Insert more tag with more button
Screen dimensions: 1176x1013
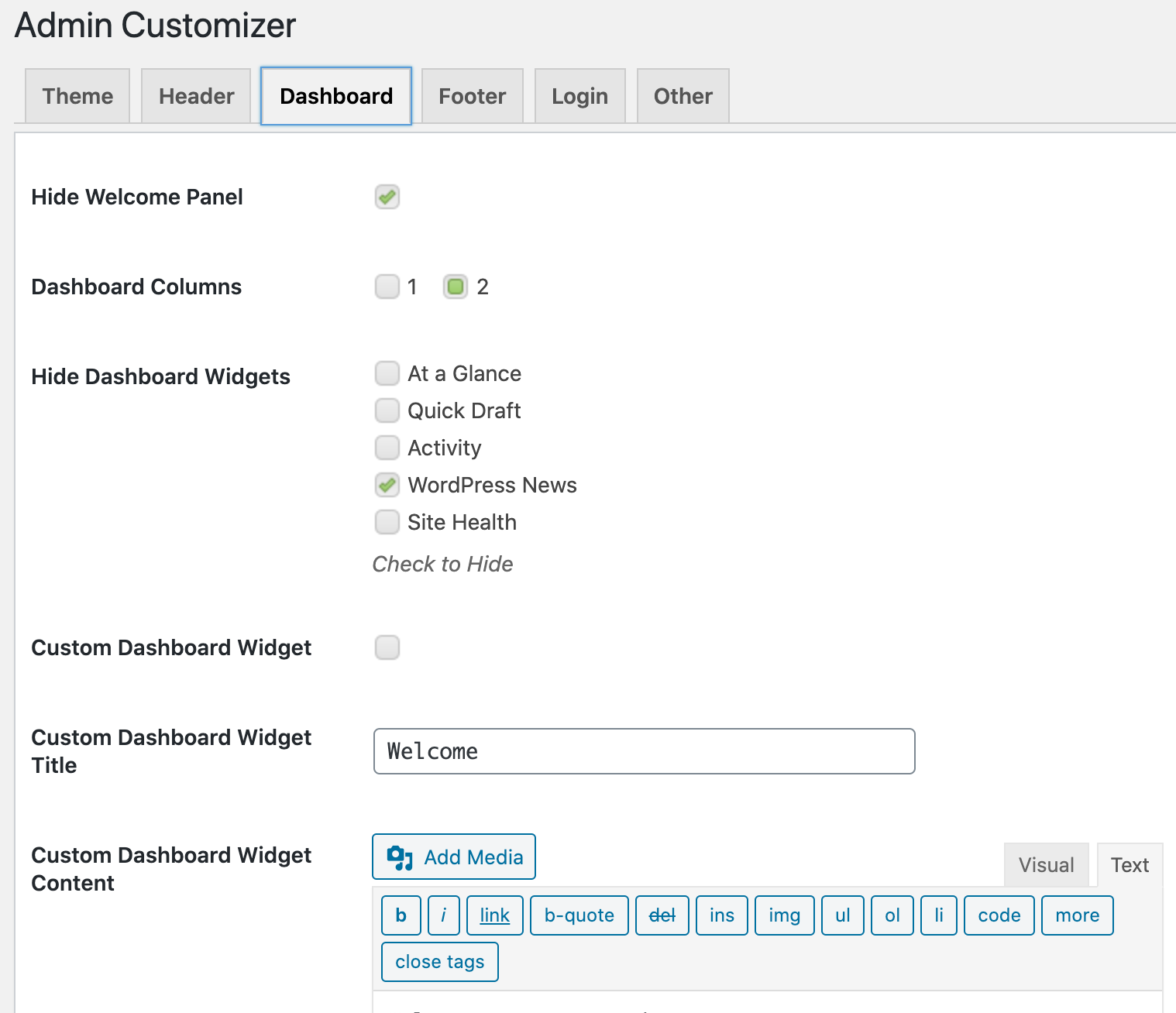(x=1078, y=915)
